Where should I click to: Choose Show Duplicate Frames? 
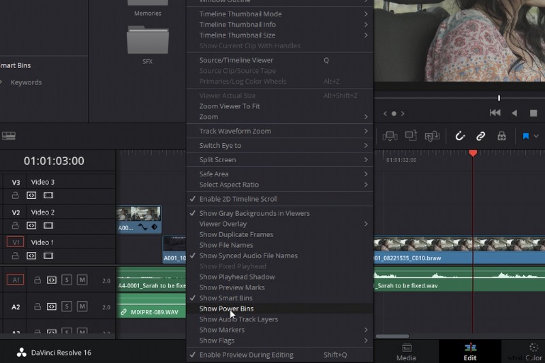[x=280, y=234]
